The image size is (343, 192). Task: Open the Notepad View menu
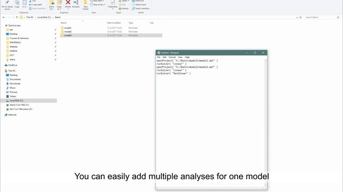[x=180, y=57]
